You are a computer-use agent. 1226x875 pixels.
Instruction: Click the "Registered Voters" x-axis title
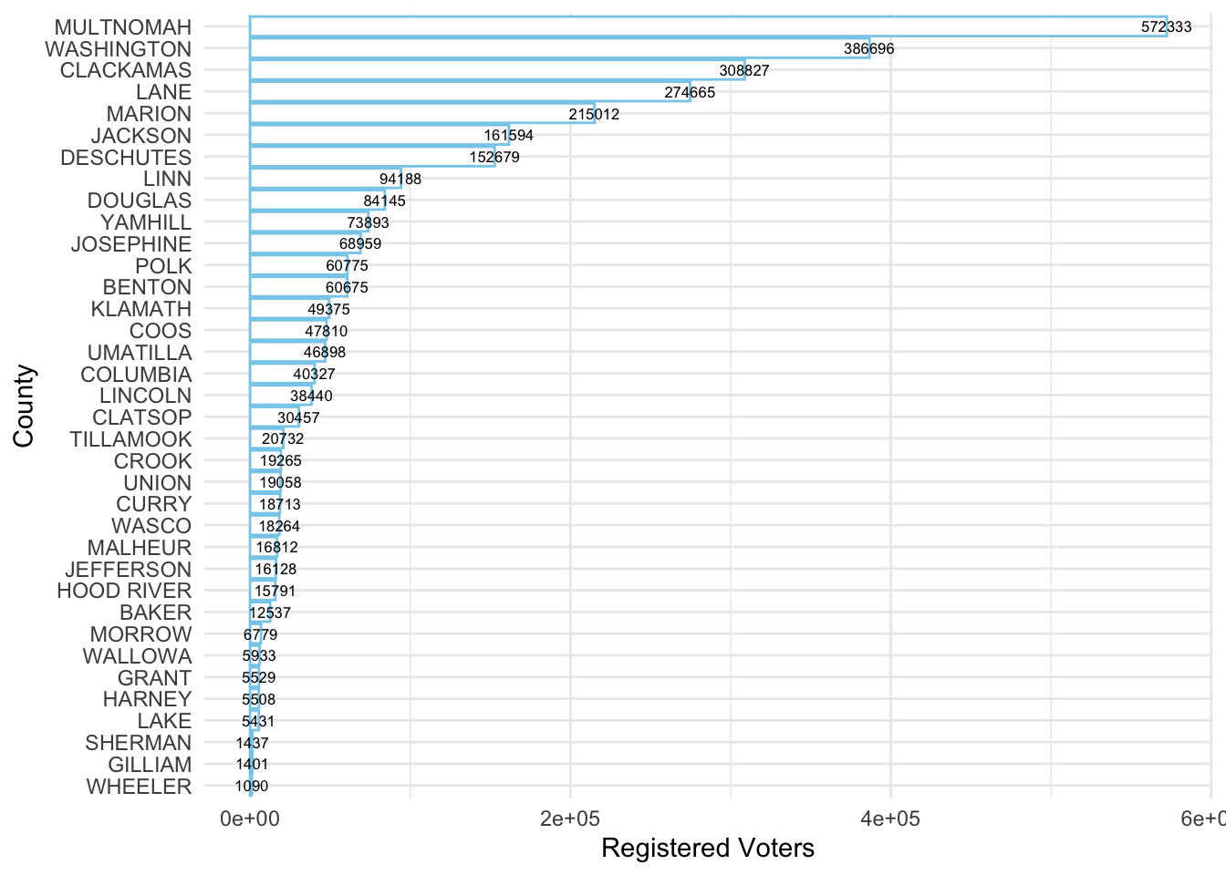708,849
